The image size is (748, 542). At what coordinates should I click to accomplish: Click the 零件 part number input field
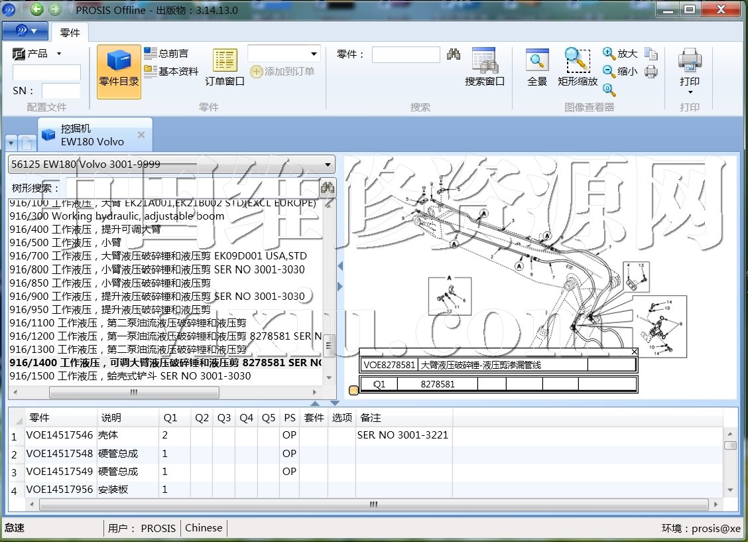(406, 54)
